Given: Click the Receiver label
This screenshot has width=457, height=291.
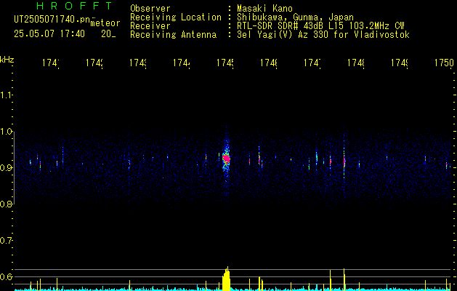Looking at the screenshot, I should pos(150,26).
